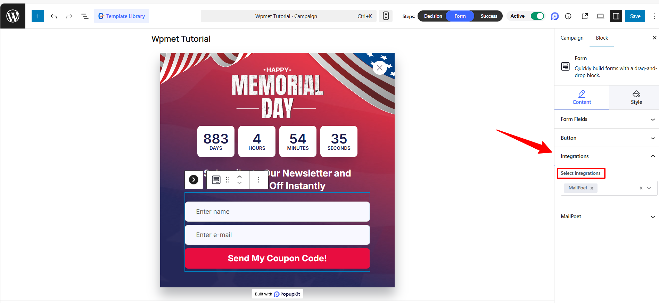The height and width of the screenshot is (303, 659).
Task: Remove the MailPoet integration tag
Action: point(592,188)
